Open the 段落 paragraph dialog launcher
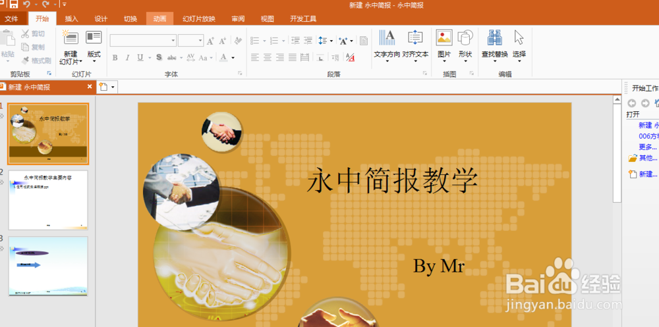The width and height of the screenshot is (659, 327). pyautogui.click(x=425, y=74)
